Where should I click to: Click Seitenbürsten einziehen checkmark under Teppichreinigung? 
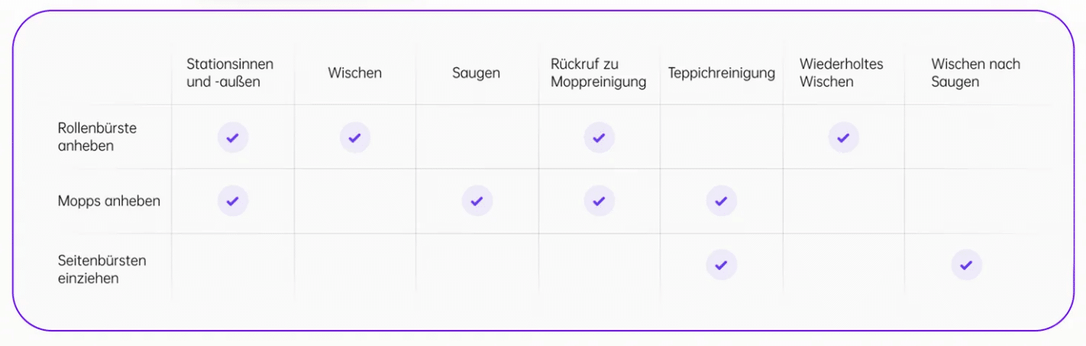[722, 265]
